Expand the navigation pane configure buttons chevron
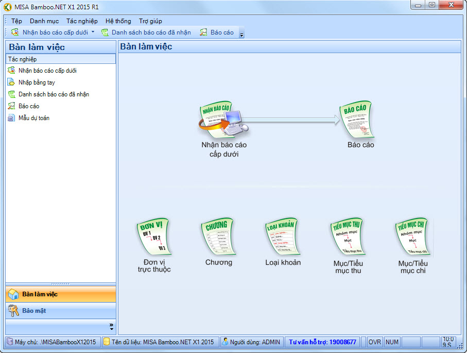Viewport: 467px width, 353px height. click(x=111, y=327)
